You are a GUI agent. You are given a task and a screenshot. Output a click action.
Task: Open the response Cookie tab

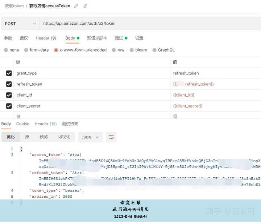coord(22,124)
